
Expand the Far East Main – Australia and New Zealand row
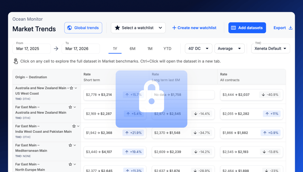pos(75,107)
